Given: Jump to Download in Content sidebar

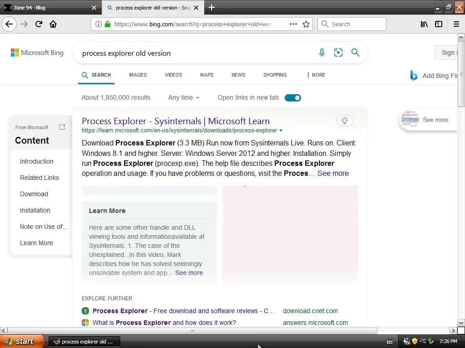Looking at the screenshot, I should coord(34,194).
